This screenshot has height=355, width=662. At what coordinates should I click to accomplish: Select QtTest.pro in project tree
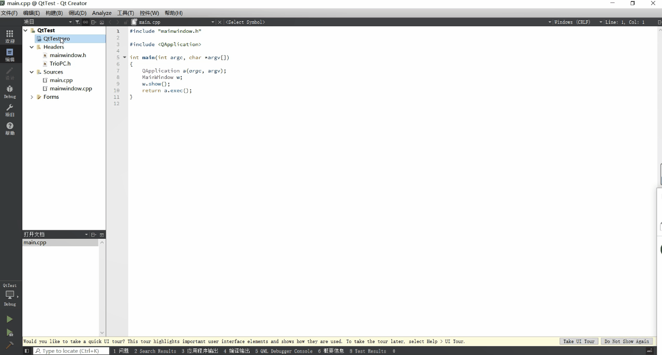56,39
